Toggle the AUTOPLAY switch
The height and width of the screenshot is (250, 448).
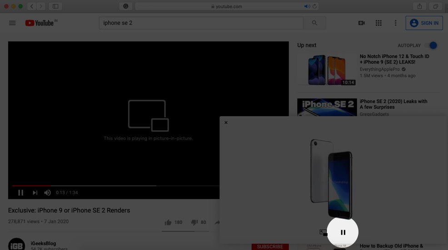(x=431, y=45)
